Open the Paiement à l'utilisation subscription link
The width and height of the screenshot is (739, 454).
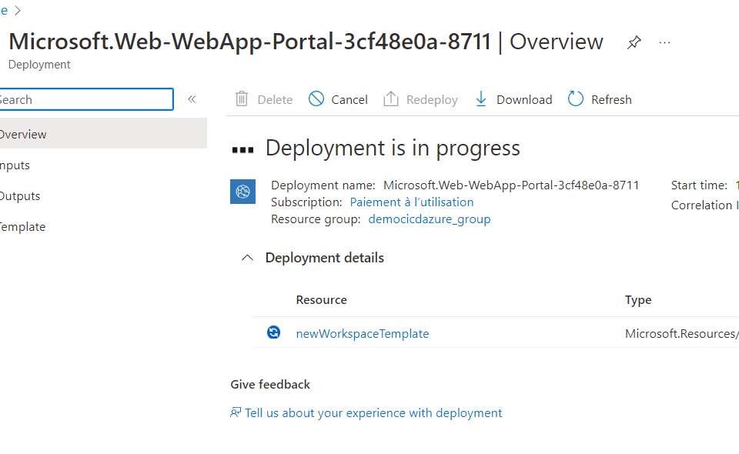412,202
